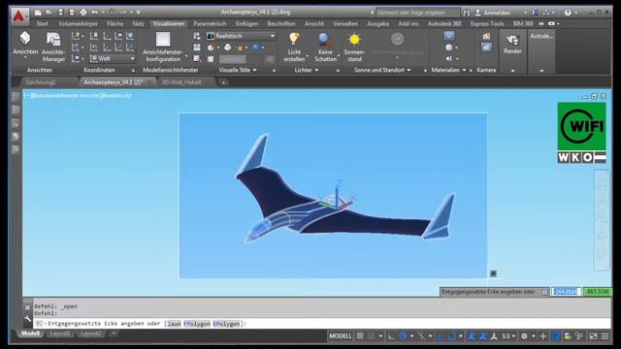Toggle annotation plus crosshair status icon

543,336
